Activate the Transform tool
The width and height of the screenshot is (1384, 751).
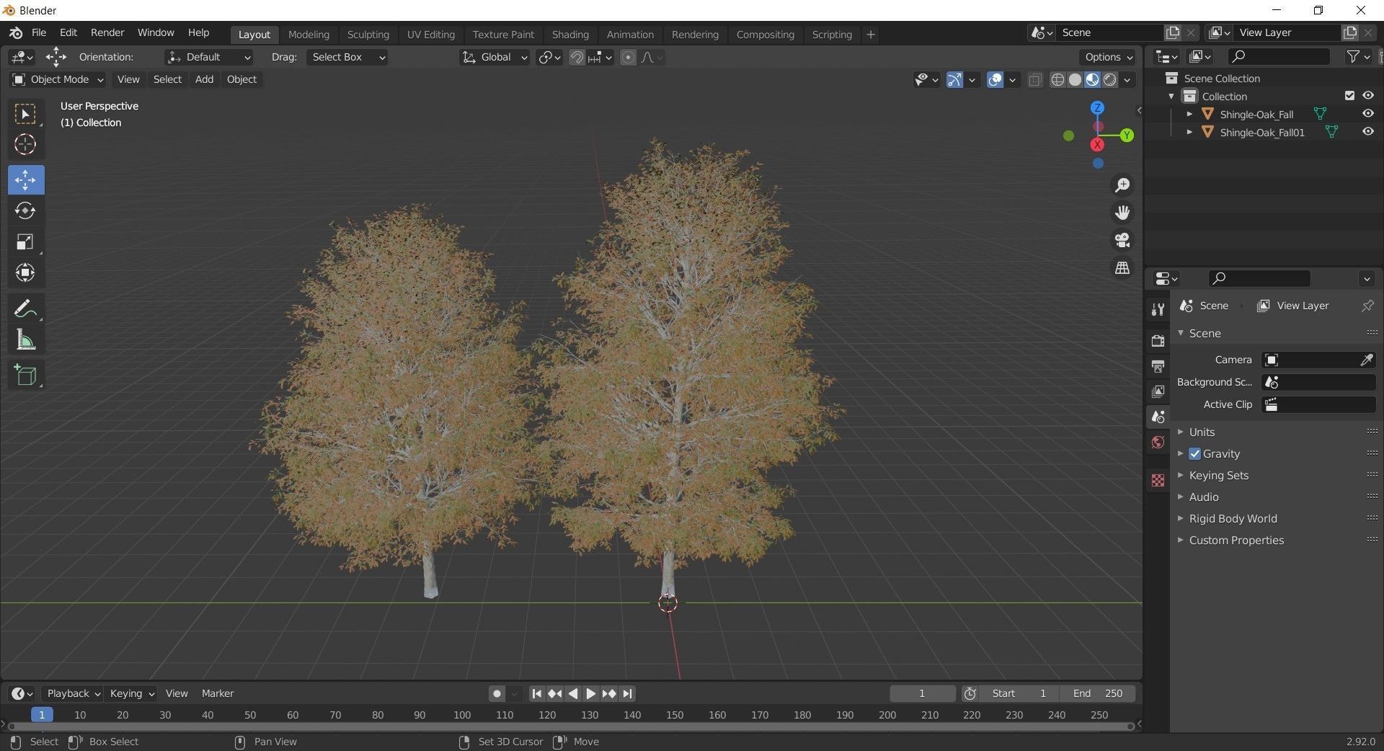pyautogui.click(x=26, y=272)
